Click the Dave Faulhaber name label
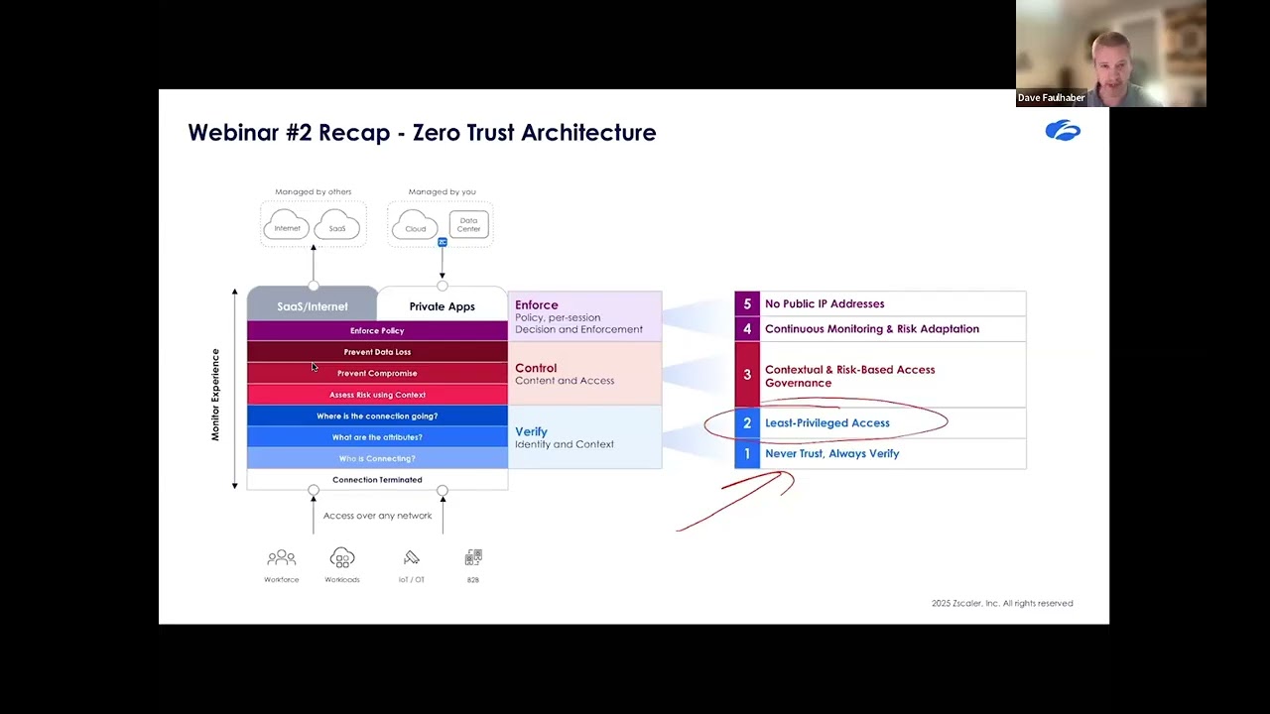This screenshot has width=1270, height=714. (1051, 98)
